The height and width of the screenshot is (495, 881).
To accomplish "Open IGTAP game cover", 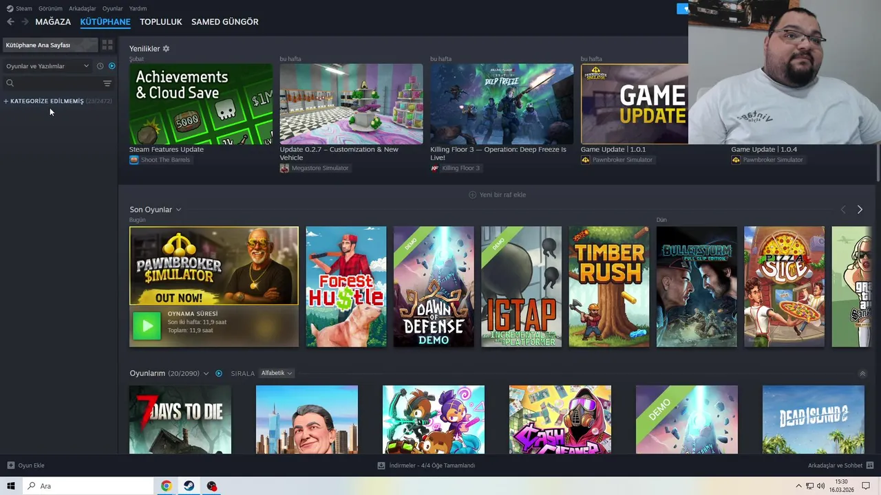I will [521, 287].
